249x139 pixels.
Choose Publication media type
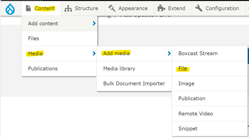click(210, 98)
